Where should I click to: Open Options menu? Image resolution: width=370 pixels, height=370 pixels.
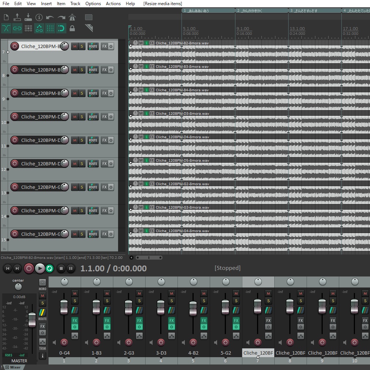click(93, 4)
